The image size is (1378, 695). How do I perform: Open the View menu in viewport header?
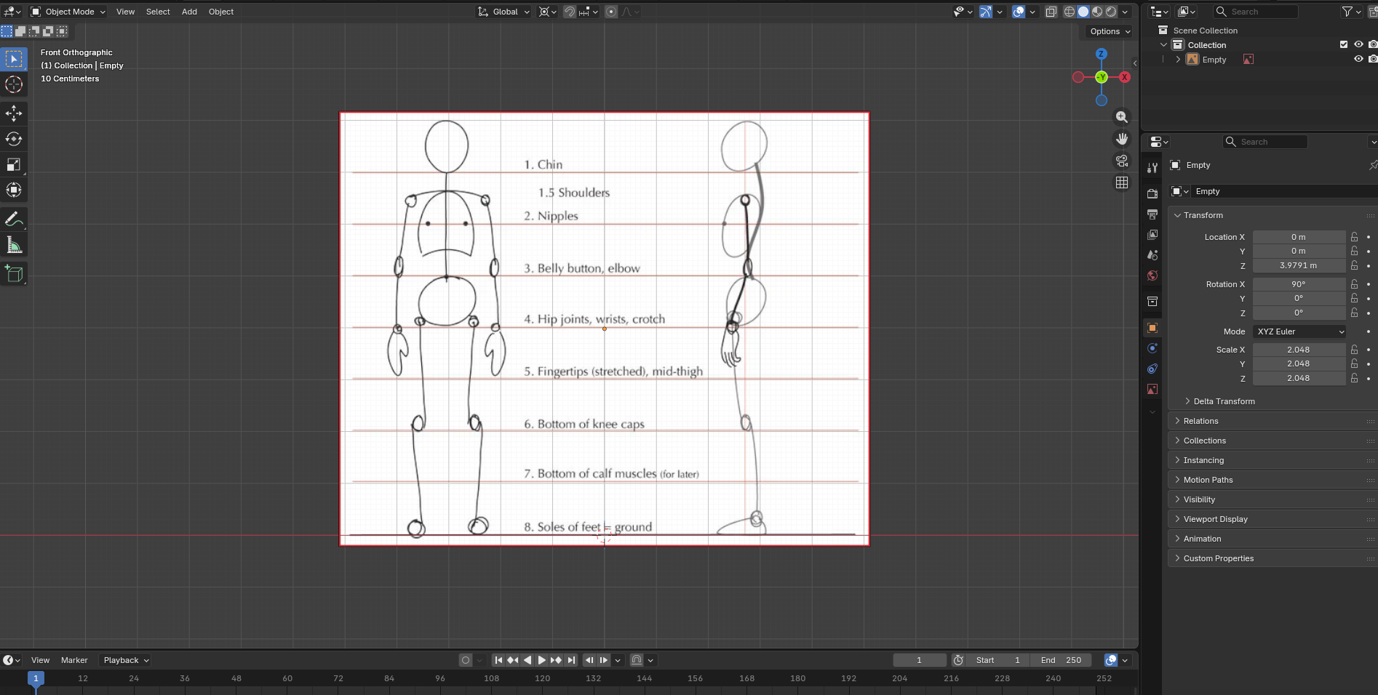point(125,12)
